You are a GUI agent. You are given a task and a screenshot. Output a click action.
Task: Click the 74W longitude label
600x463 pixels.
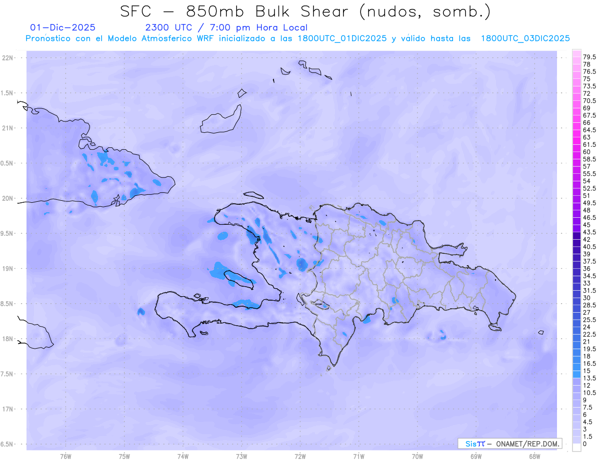(x=183, y=457)
